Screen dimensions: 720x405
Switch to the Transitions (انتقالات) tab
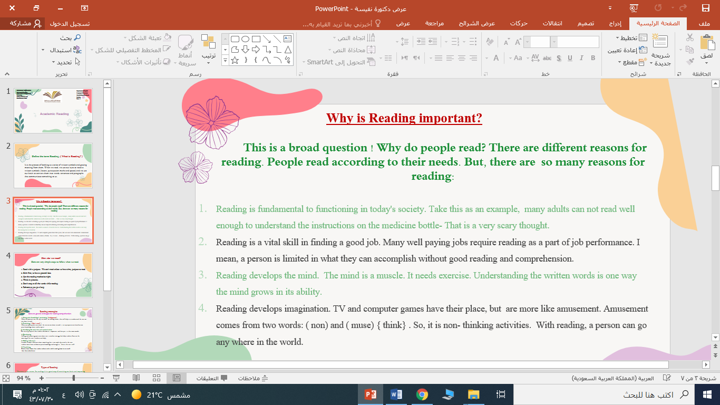click(552, 23)
